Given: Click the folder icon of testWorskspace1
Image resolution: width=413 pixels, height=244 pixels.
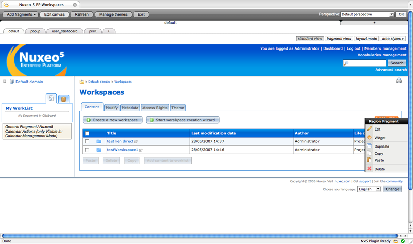Looking at the screenshot, I should point(99,150).
